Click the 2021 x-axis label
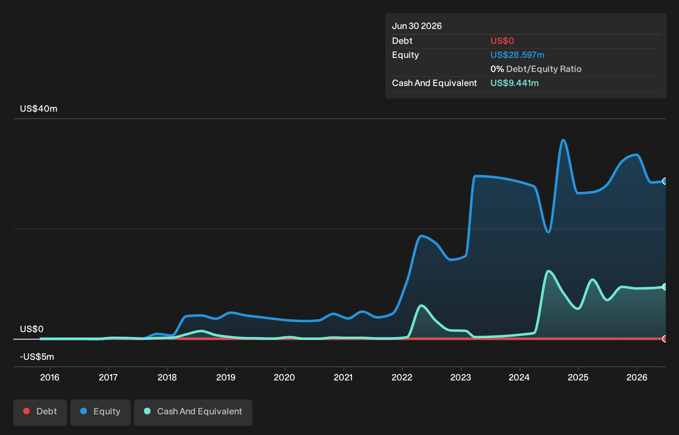This screenshot has width=679, height=435. (x=343, y=377)
